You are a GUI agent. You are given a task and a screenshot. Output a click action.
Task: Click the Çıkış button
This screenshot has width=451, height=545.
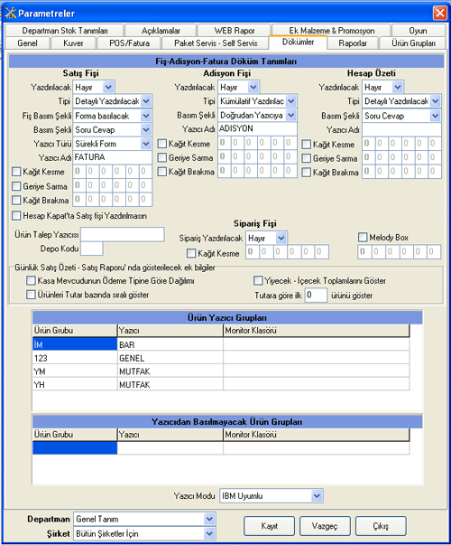click(381, 526)
